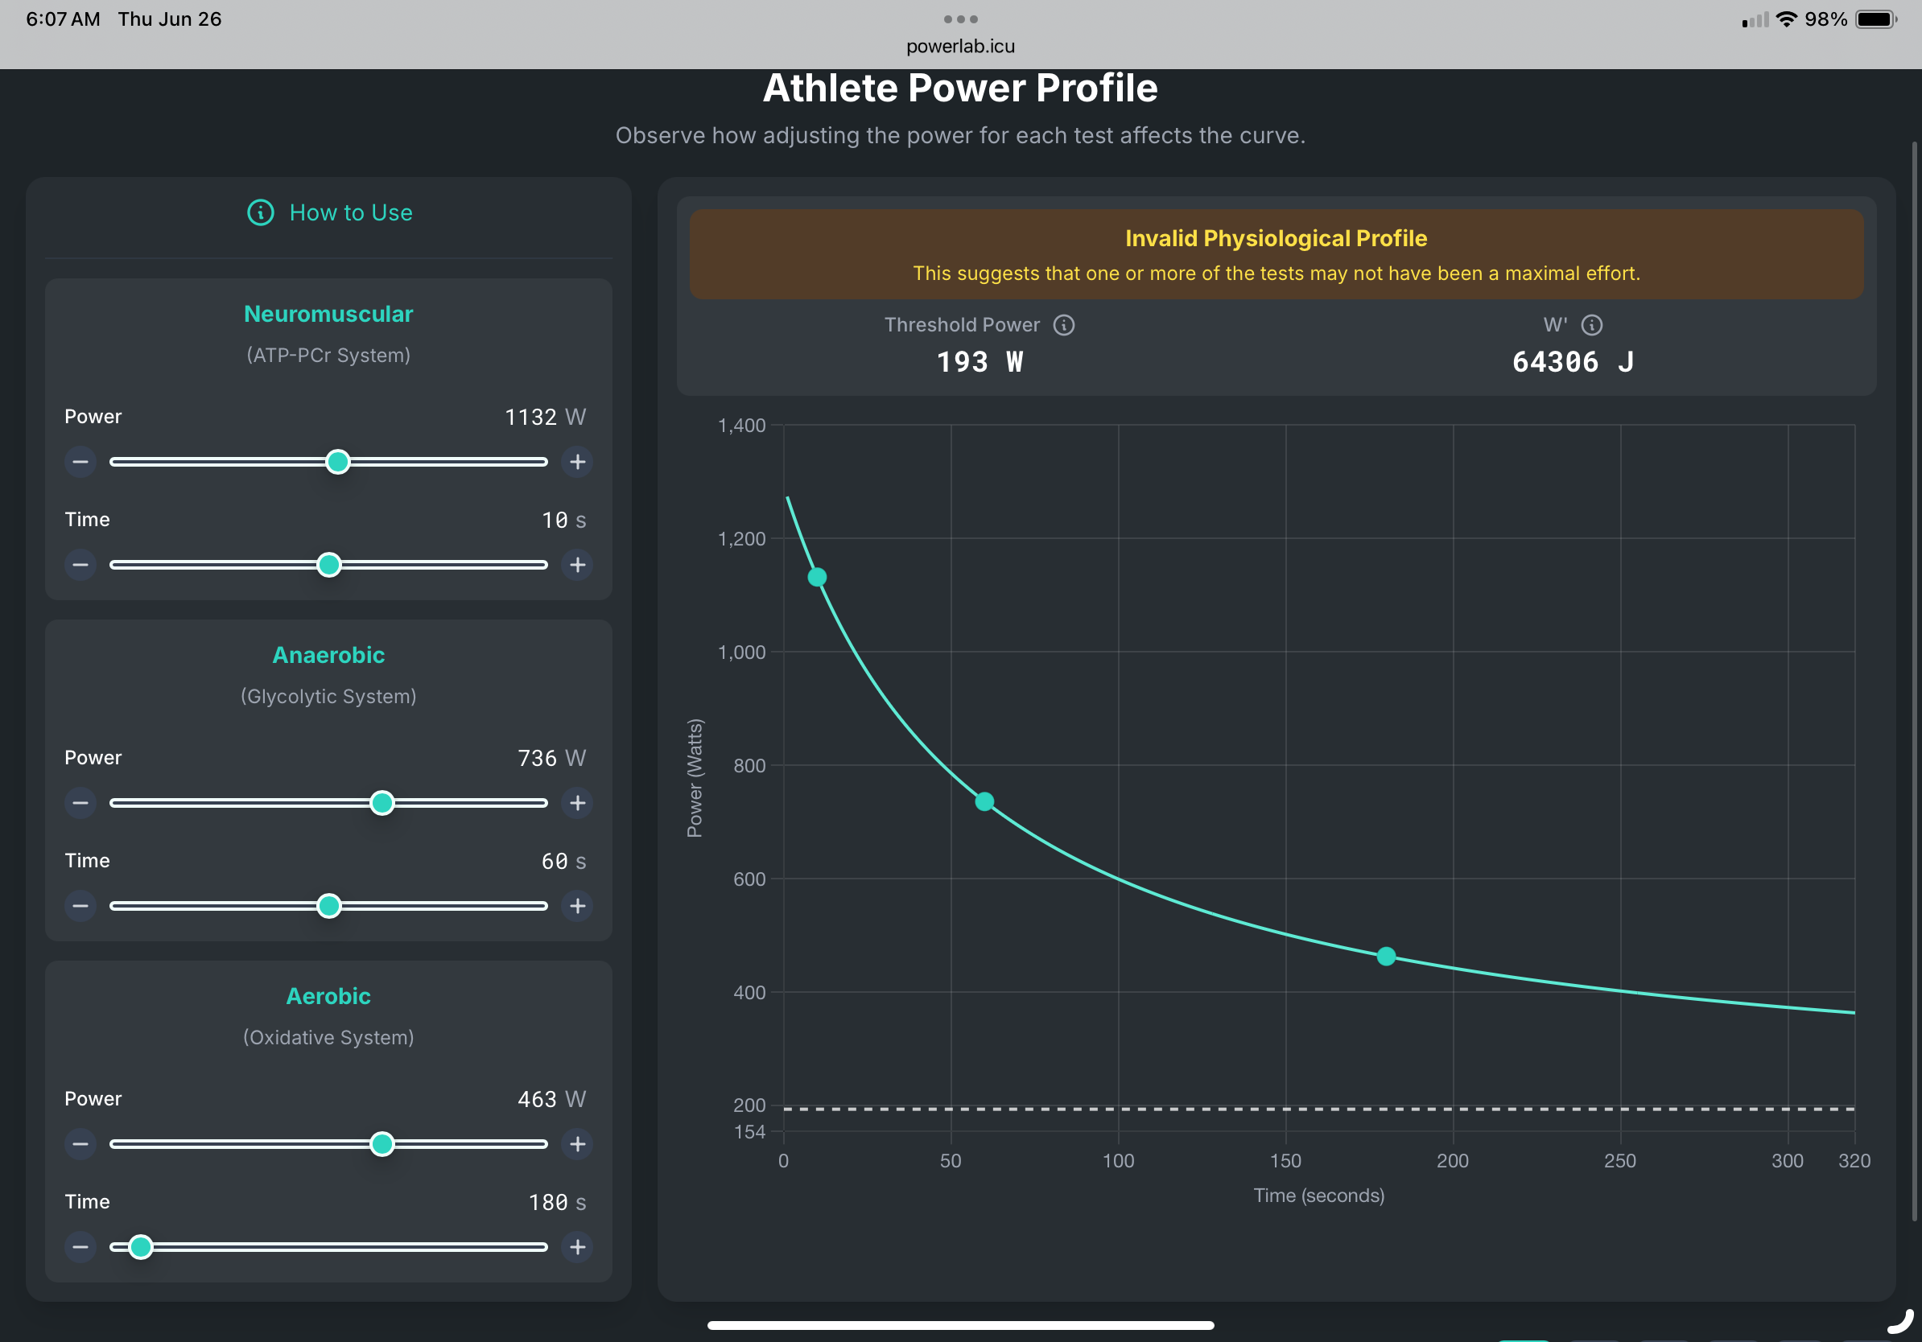This screenshot has width=1922, height=1342.
Task: Click the How to Use info icon
Action: [x=260, y=212]
